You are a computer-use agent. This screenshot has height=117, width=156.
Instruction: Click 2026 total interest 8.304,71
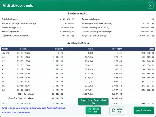click(x=88, y=94)
